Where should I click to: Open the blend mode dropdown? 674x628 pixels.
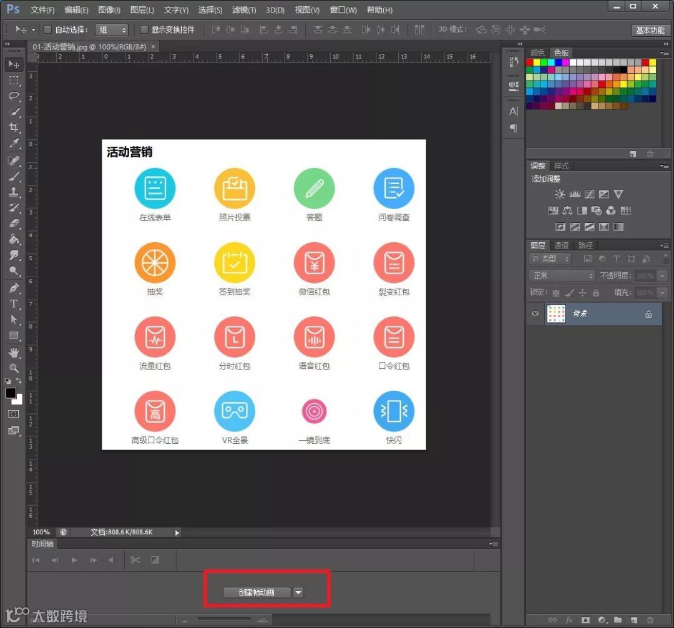pos(562,275)
